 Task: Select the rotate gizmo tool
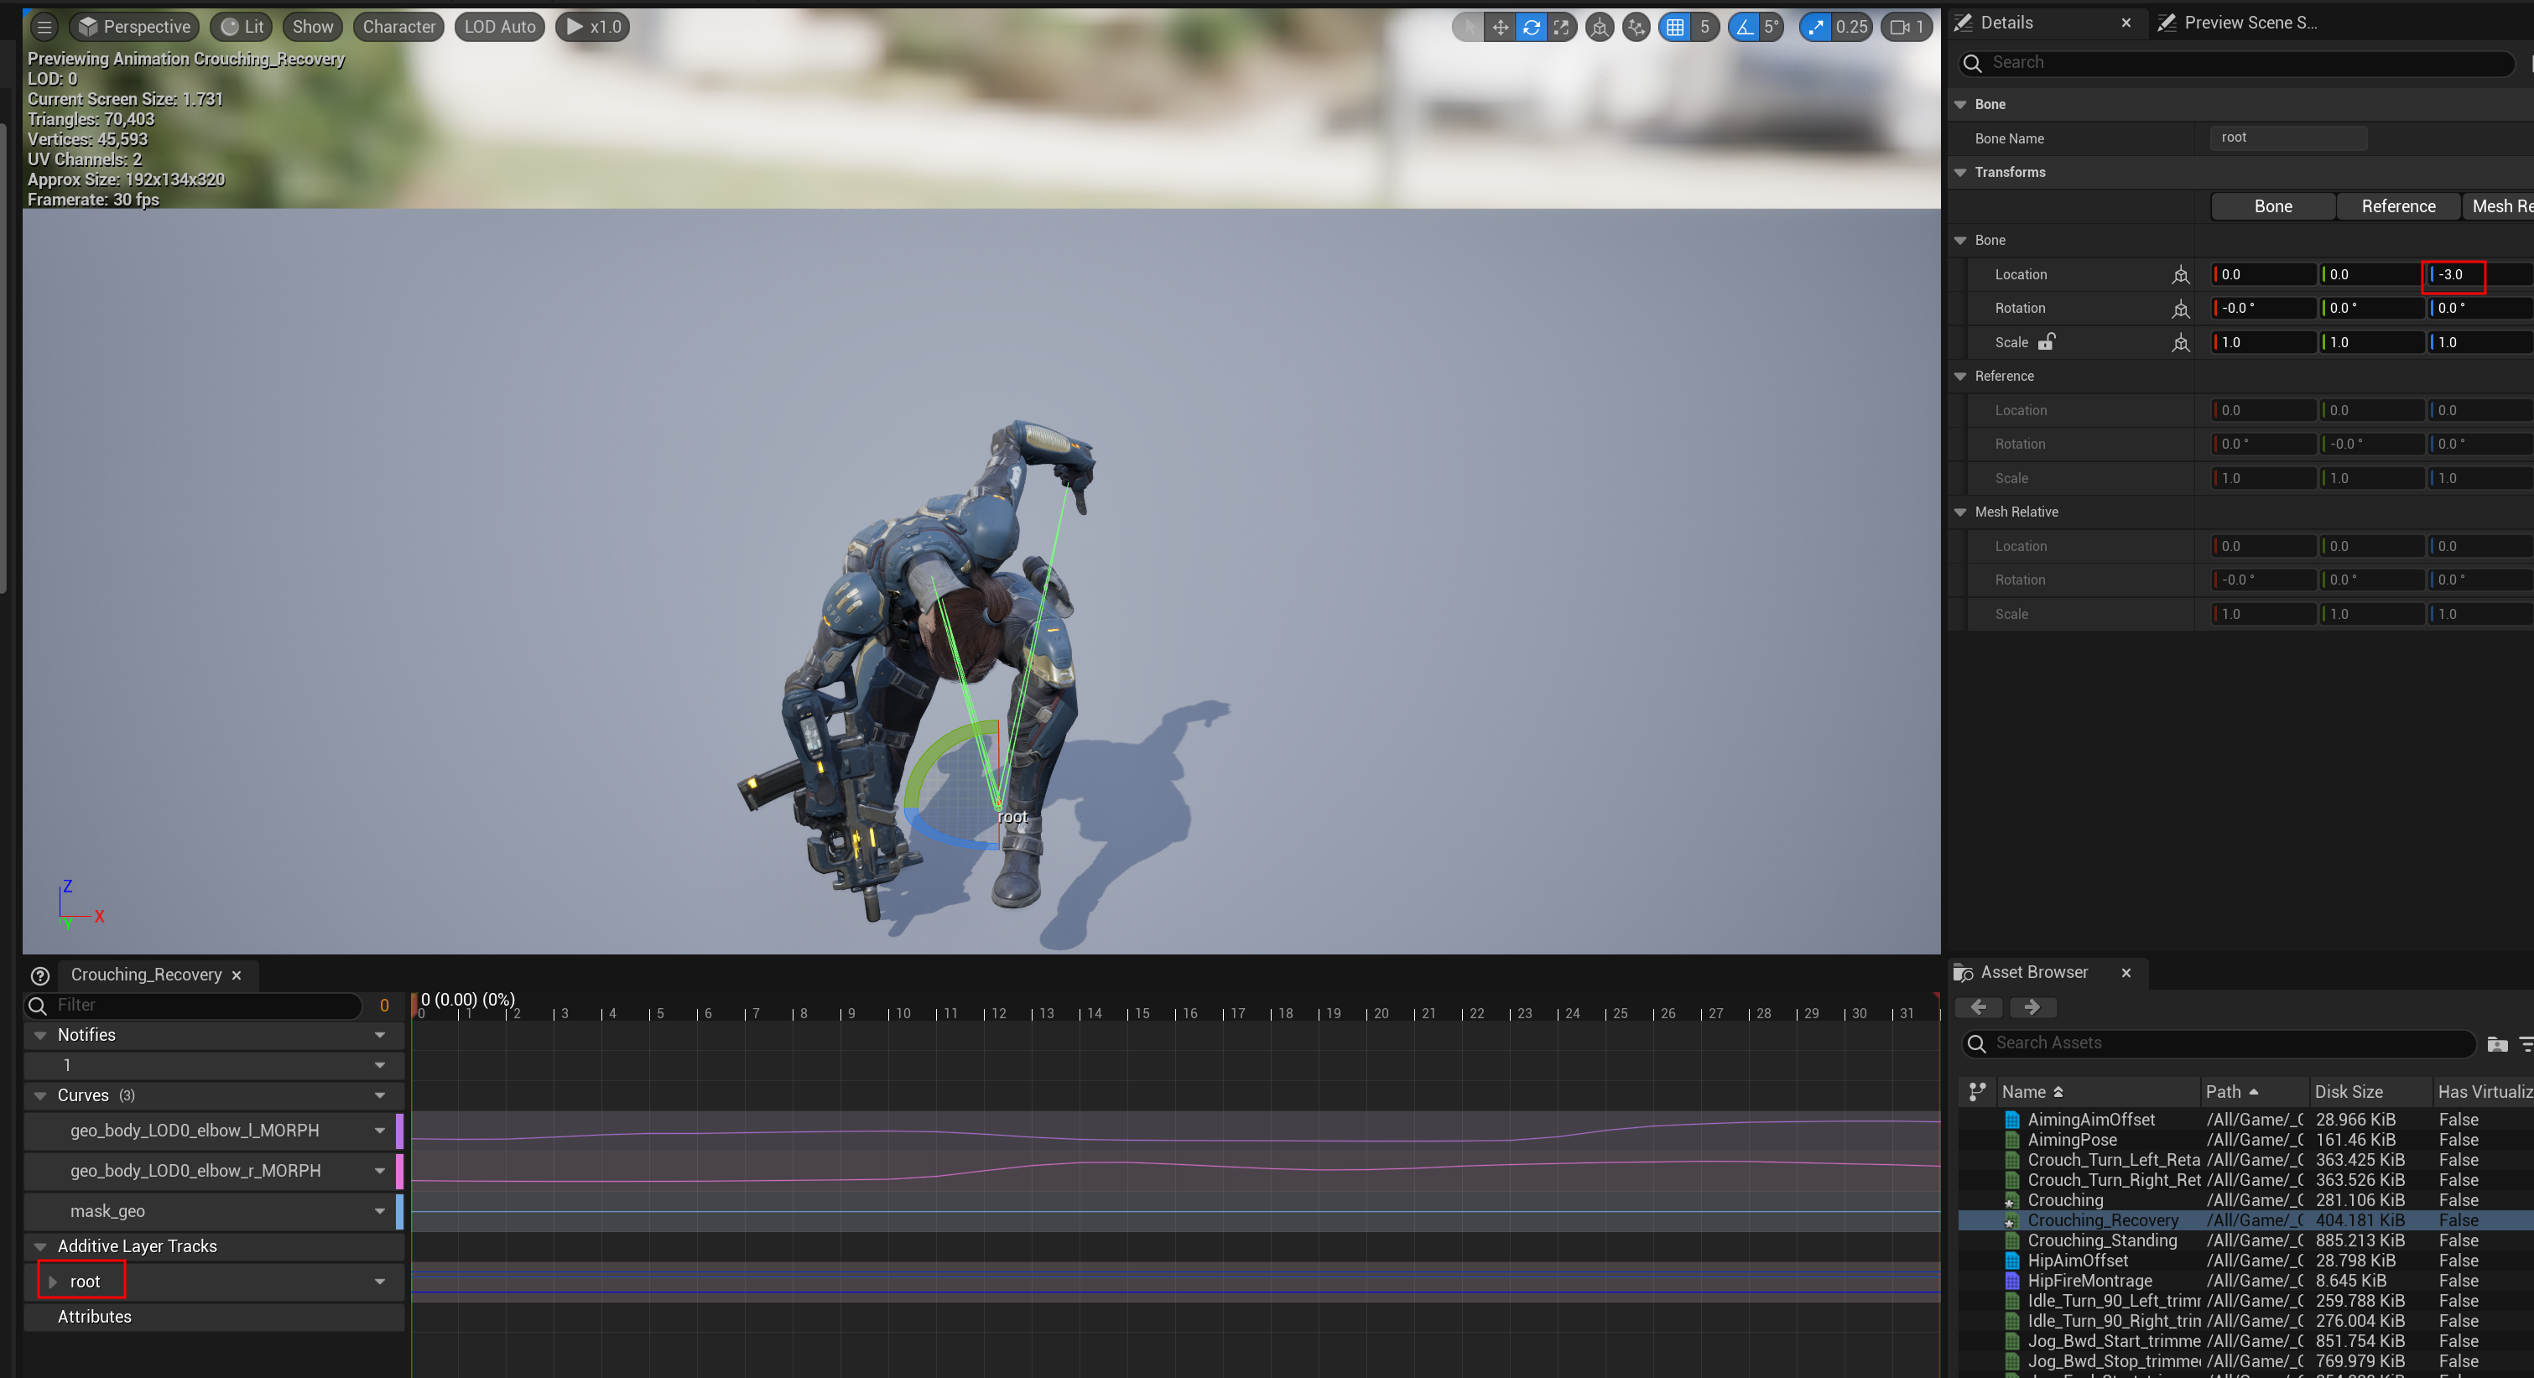pyautogui.click(x=1531, y=28)
